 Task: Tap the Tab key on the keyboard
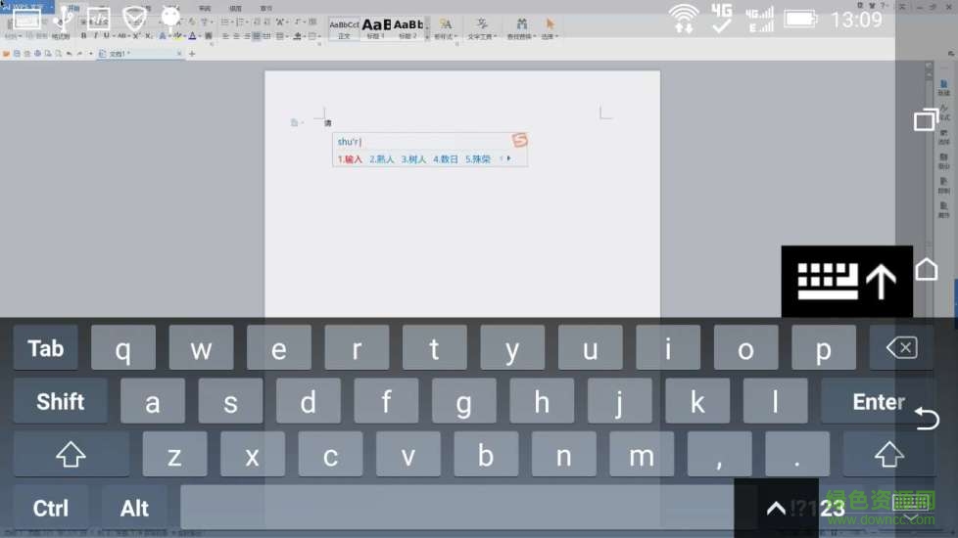coord(46,348)
